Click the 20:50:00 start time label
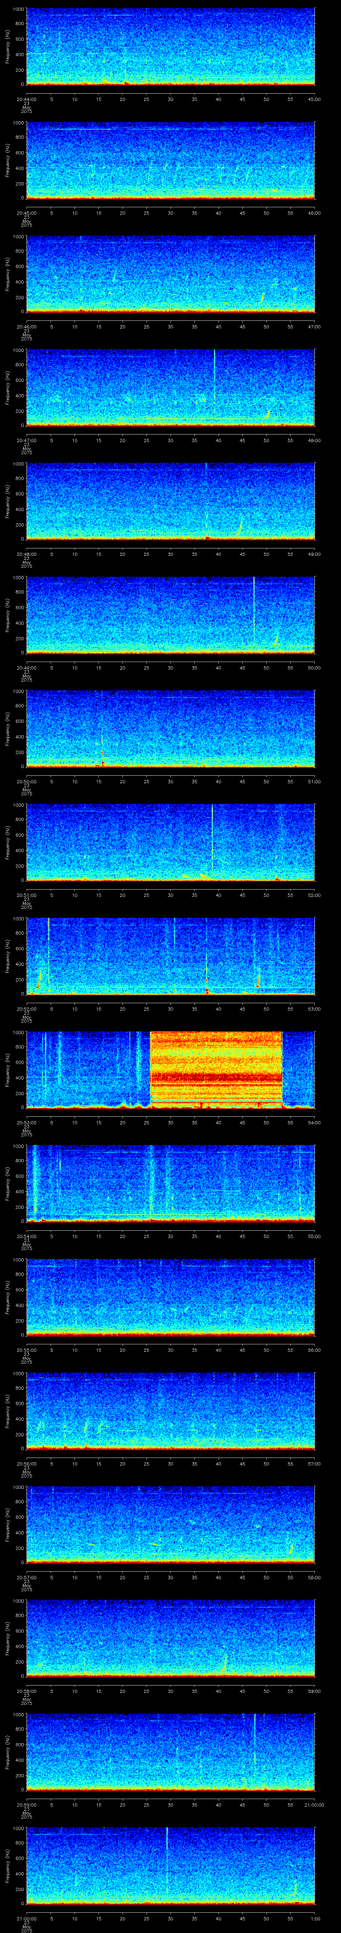The image size is (341, 1933). click(x=26, y=781)
